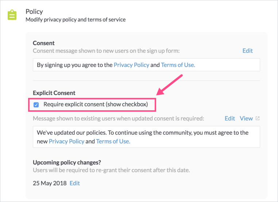Click the Require explicit consent label text
Viewport: 278px width, 202px height.
click(96, 104)
